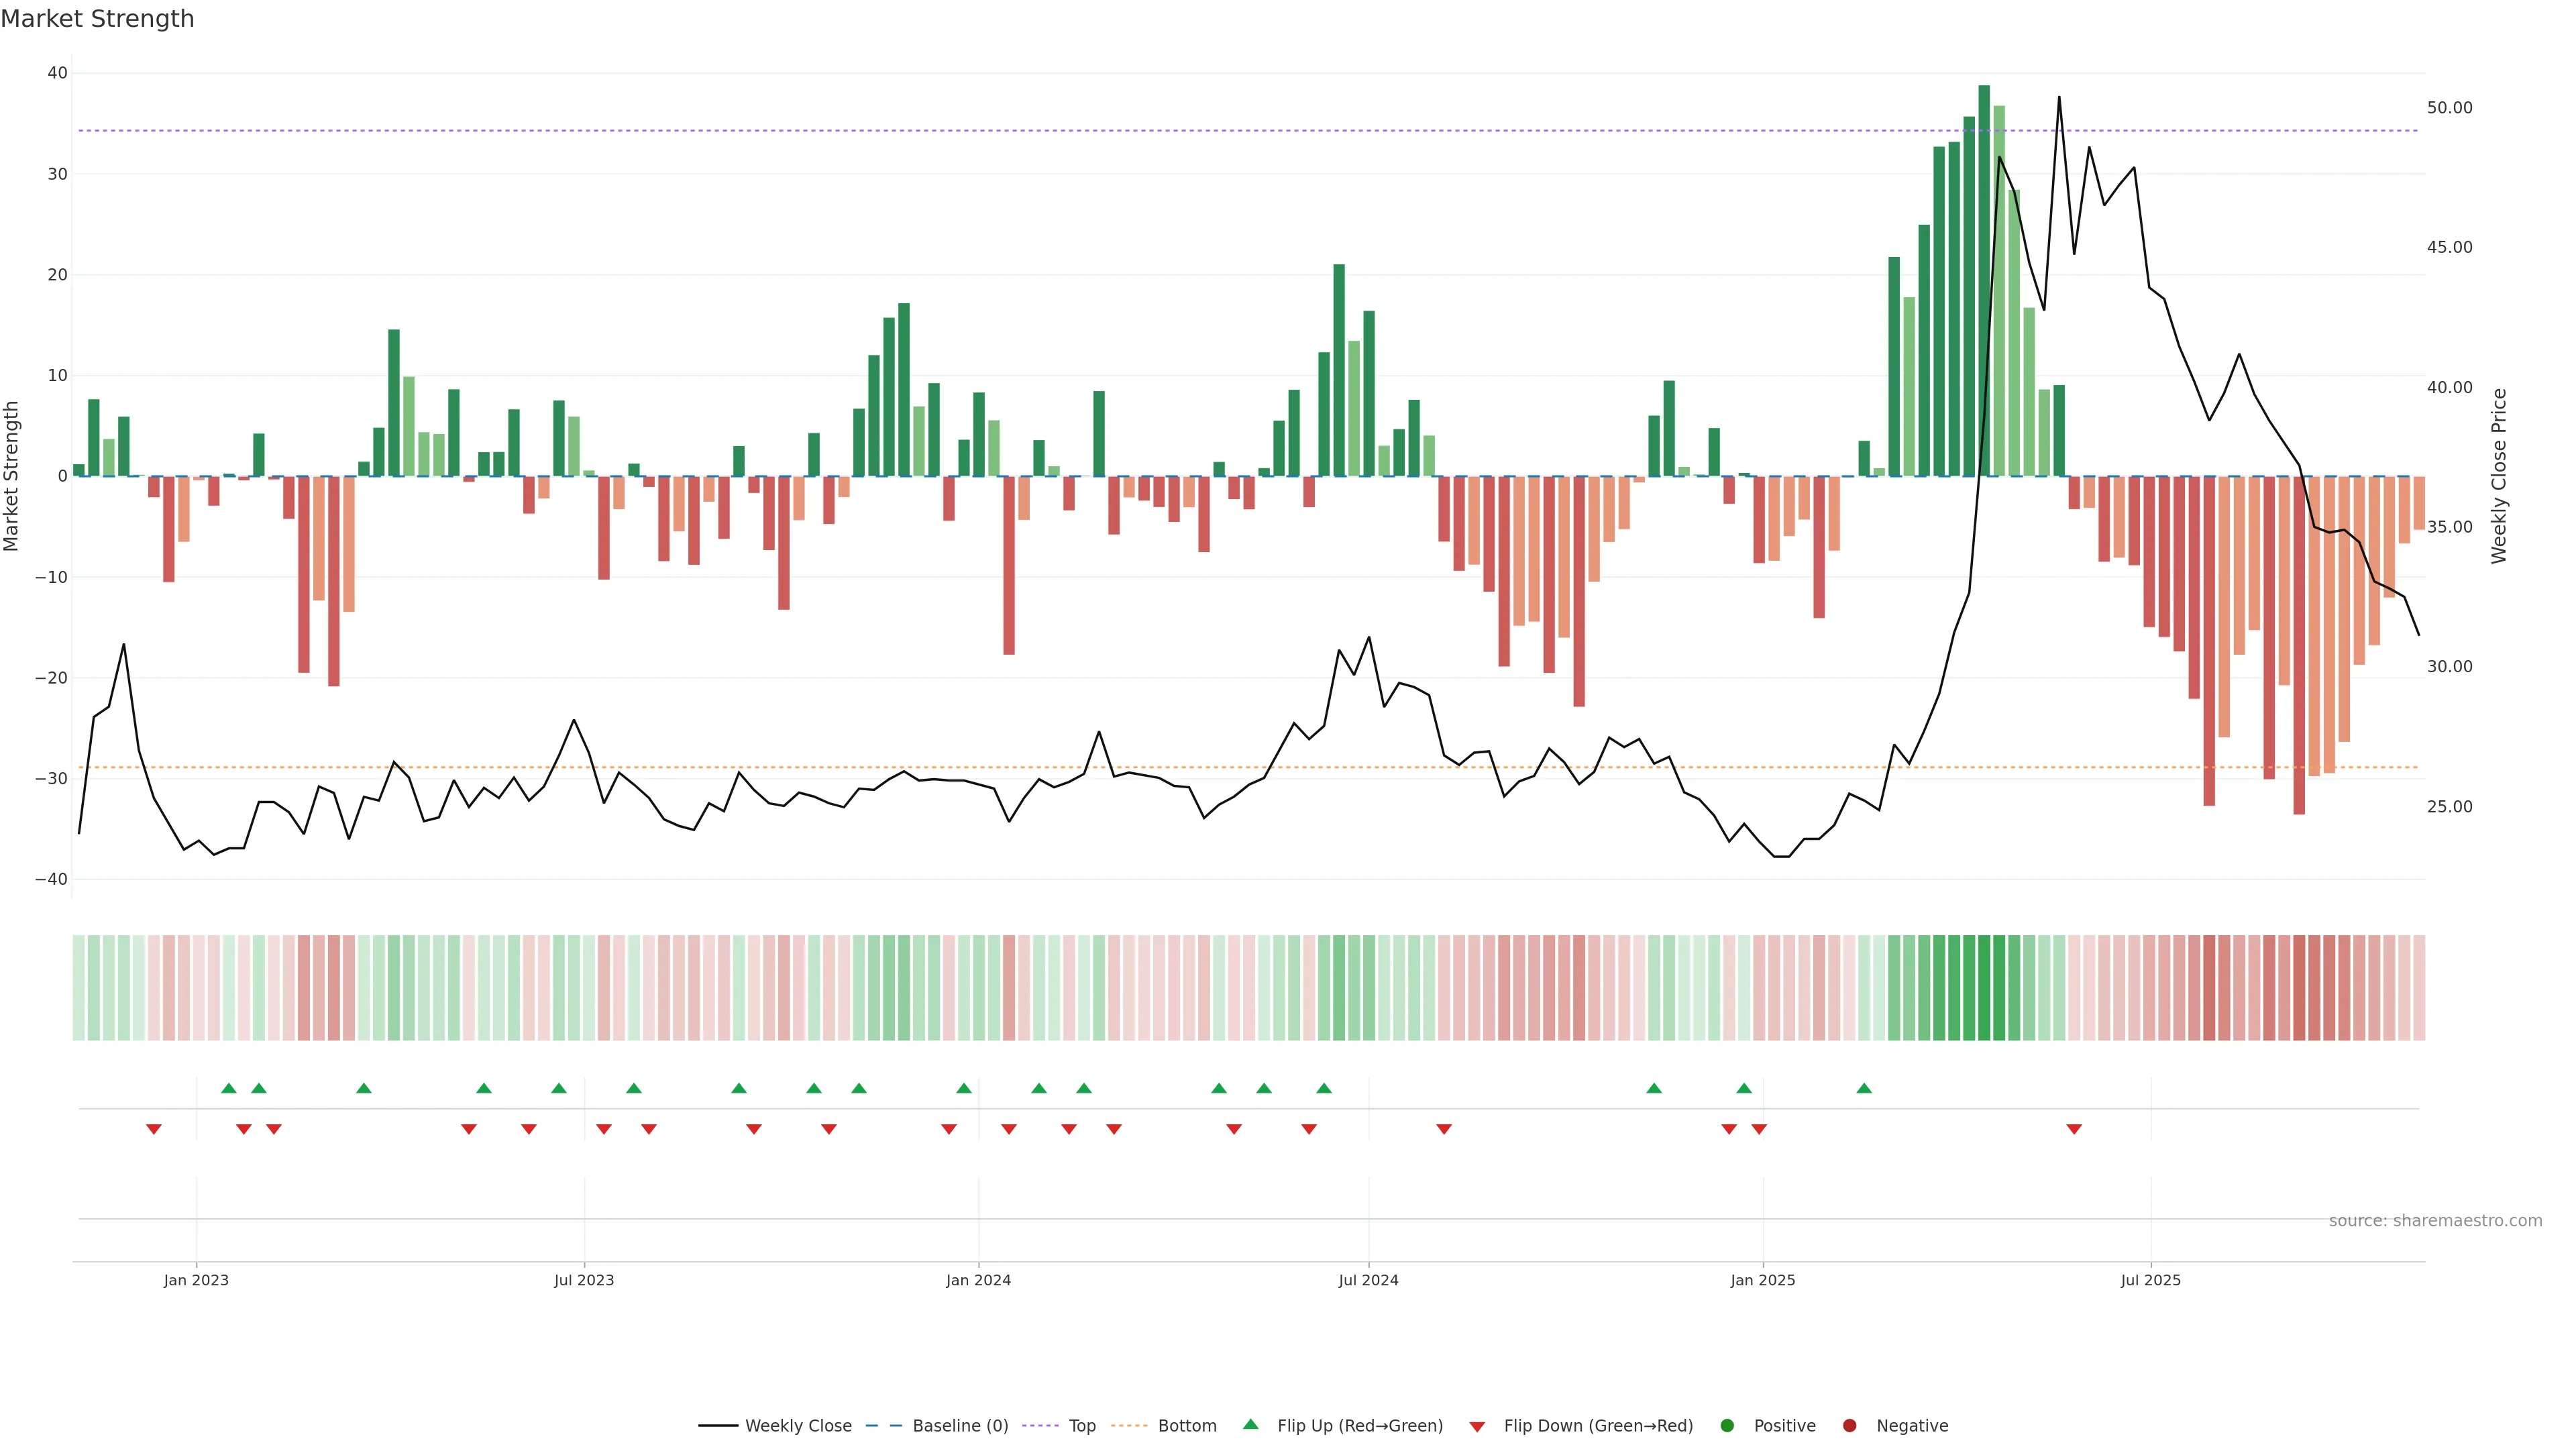Click the red Flip Down triangle legend icon
This screenshot has width=2576, height=1449.
click(1477, 1427)
